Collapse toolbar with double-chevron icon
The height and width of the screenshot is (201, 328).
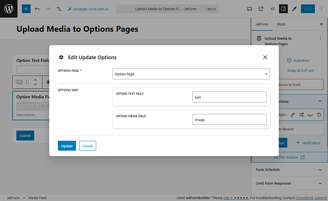(273, 9)
